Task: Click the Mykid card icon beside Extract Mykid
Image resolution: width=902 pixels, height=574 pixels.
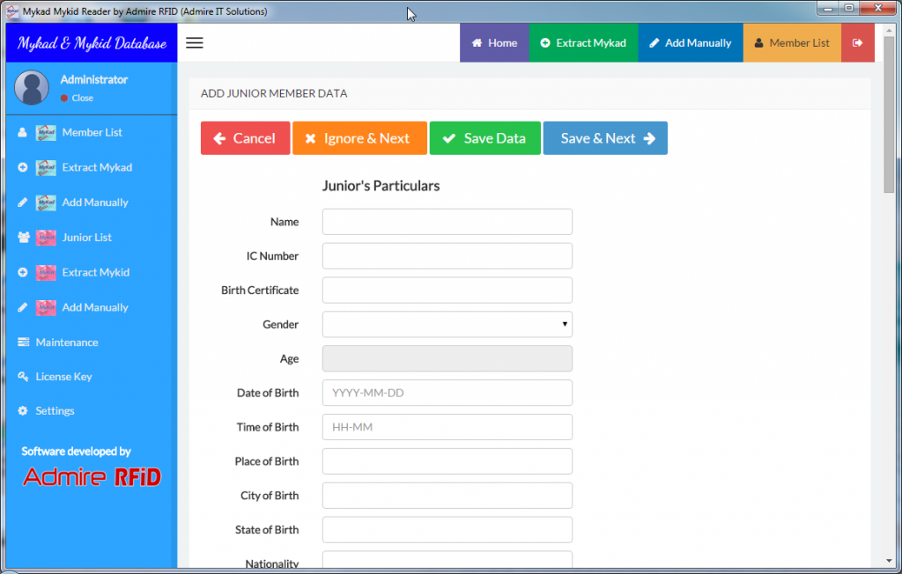Action: pos(46,273)
